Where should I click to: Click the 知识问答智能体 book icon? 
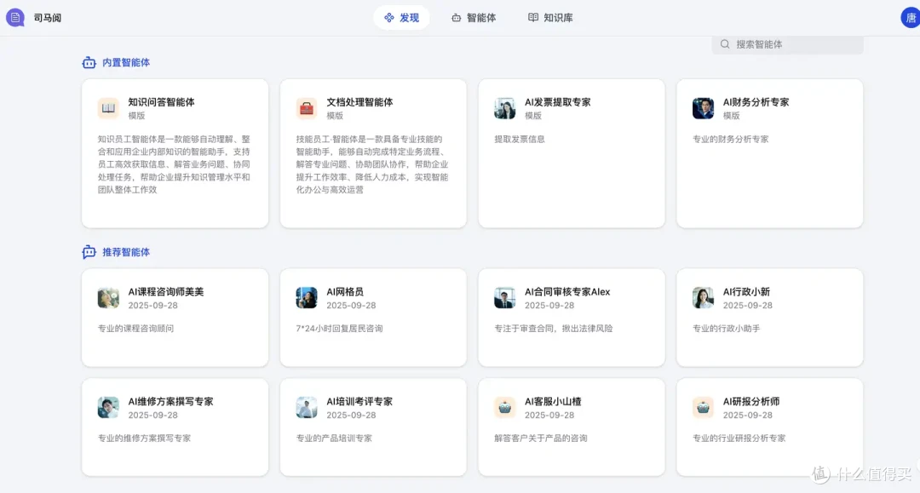tap(108, 108)
